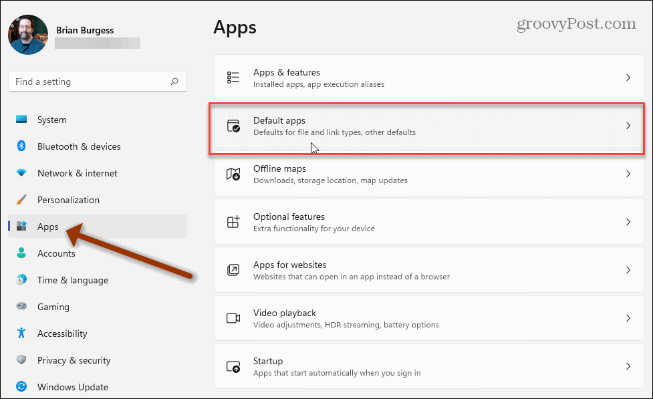Go to Windows Update category
The height and width of the screenshot is (399, 653).
pyautogui.click(x=98, y=386)
